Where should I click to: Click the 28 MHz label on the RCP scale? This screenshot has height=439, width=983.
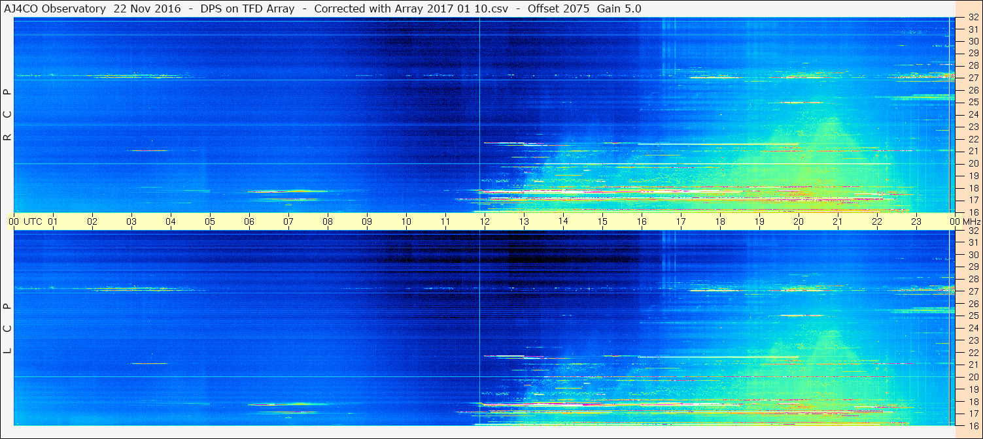[x=973, y=65]
